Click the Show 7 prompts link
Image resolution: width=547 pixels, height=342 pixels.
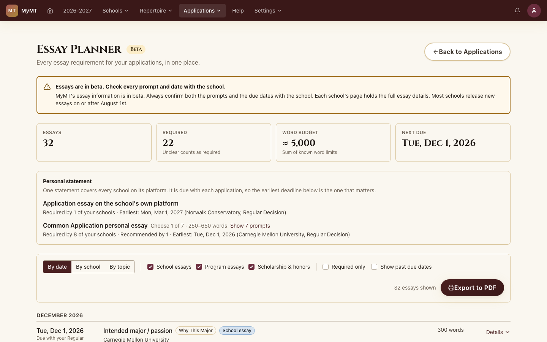[250, 226]
